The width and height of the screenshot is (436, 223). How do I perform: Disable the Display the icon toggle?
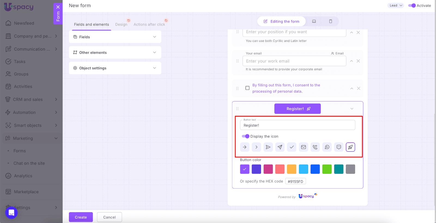(x=246, y=136)
